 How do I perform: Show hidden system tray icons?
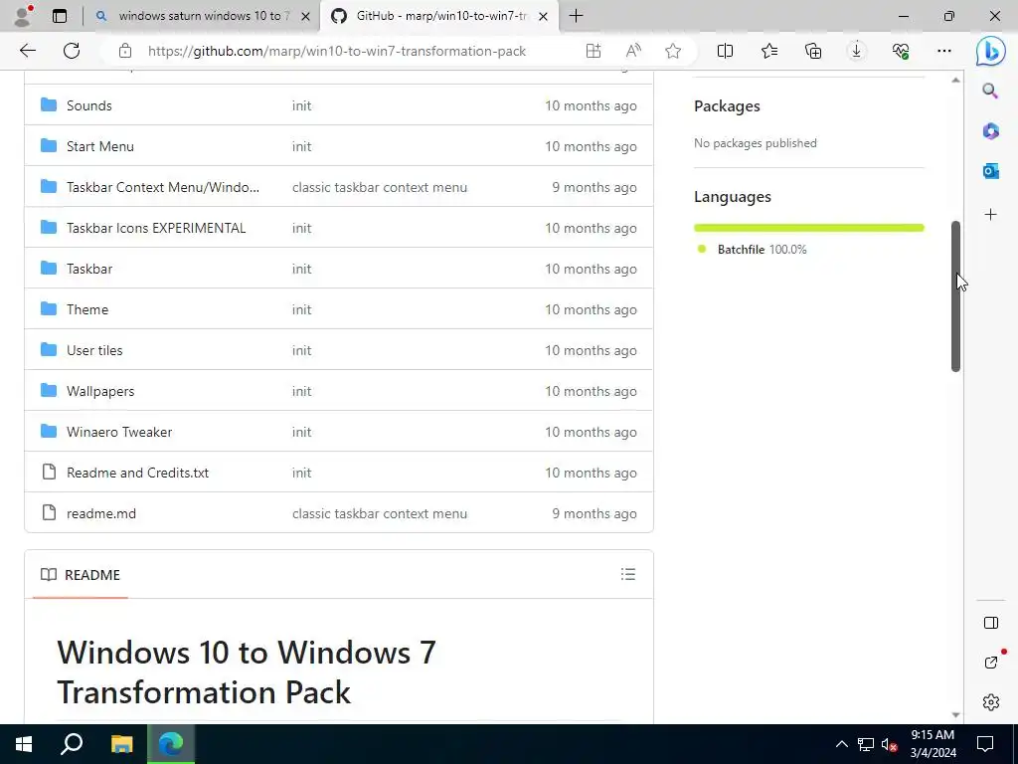click(x=841, y=744)
